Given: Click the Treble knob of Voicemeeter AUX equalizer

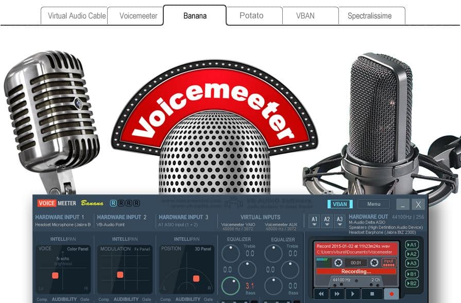Looking at the screenshot, I should click(x=274, y=254).
